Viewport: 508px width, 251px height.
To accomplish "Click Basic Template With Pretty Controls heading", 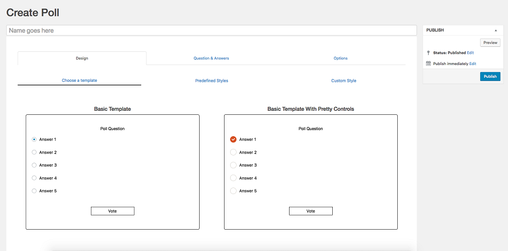I will [311, 109].
